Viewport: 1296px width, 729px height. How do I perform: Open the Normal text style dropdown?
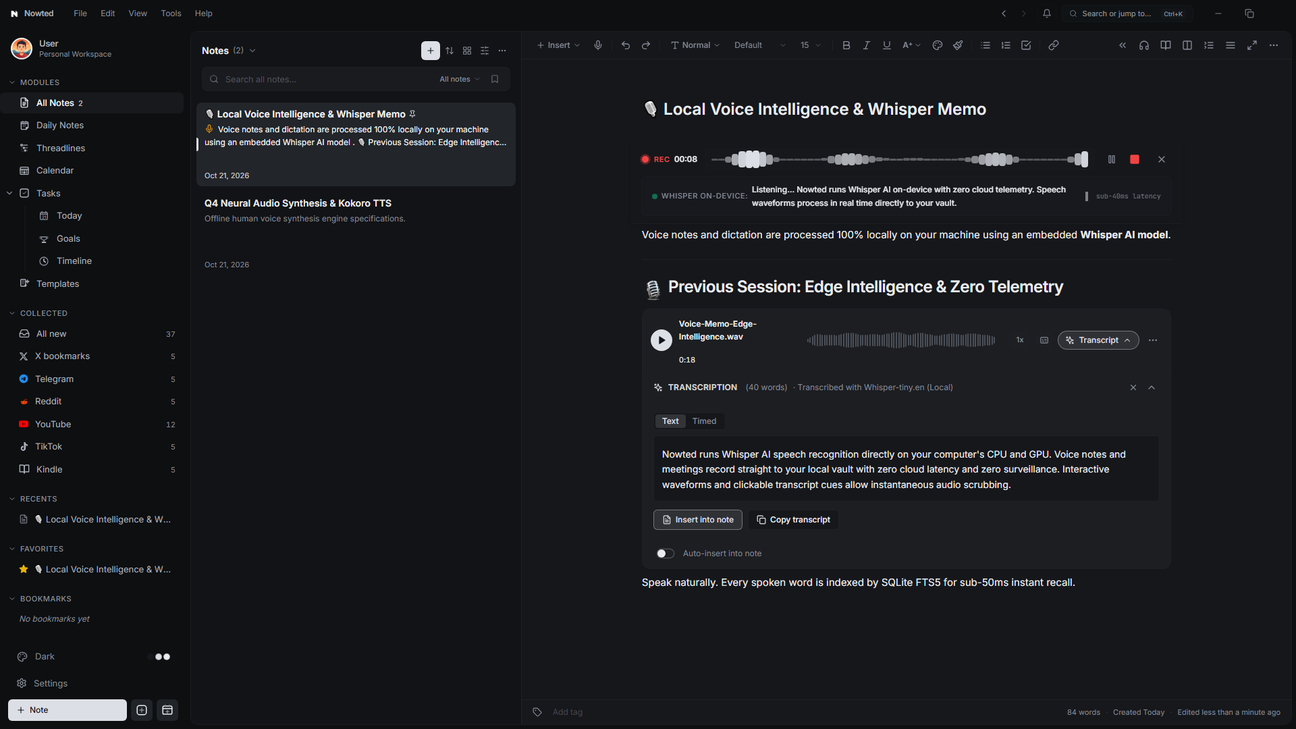point(695,45)
